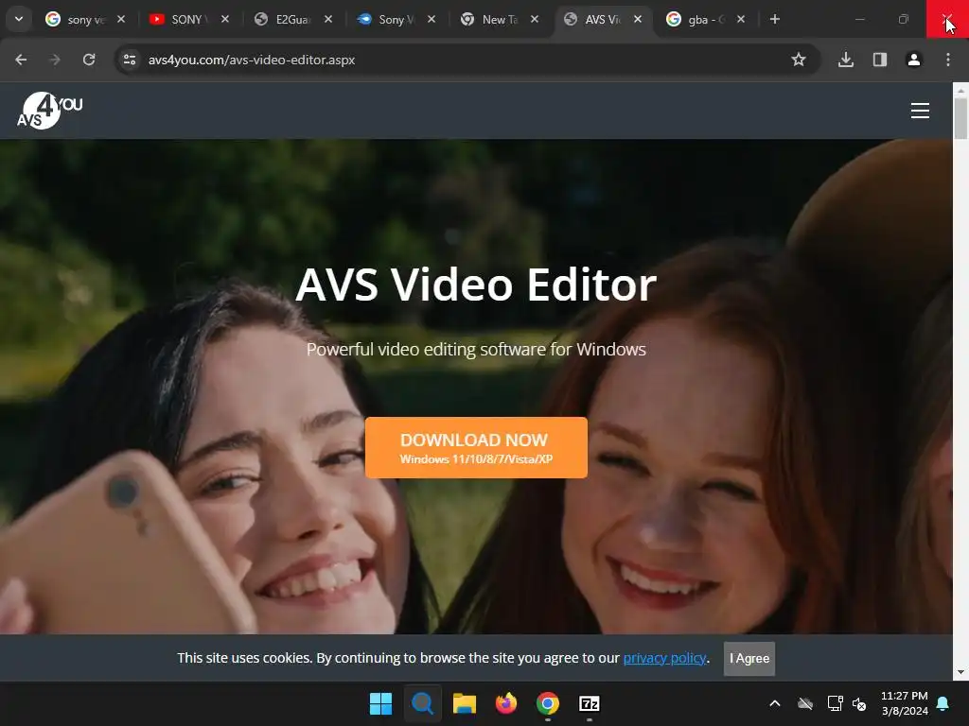Click the OneDrive cloud tray icon
The image size is (969, 726).
pyautogui.click(x=805, y=703)
